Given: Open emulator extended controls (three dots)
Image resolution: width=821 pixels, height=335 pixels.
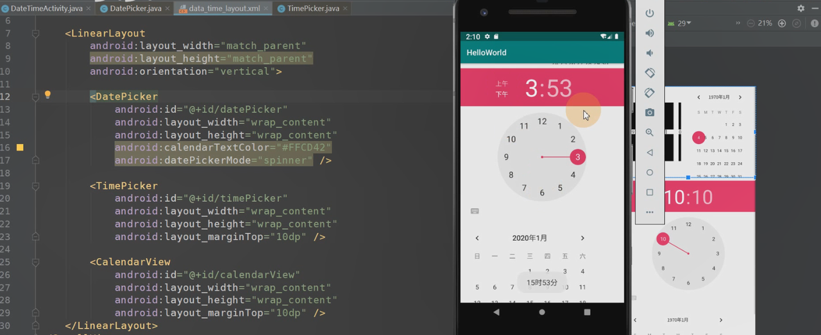Looking at the screenshot, I should coord(650,212).
